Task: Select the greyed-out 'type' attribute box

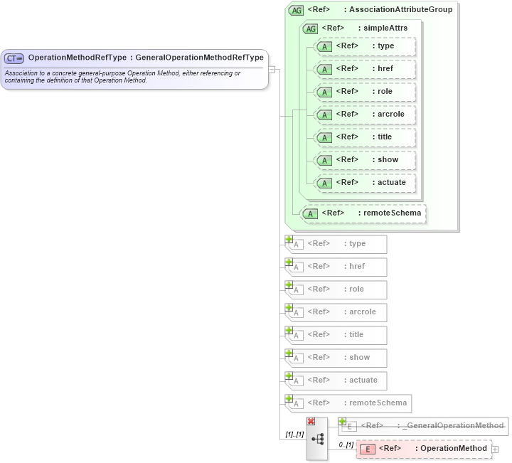Action: [336, 244]
